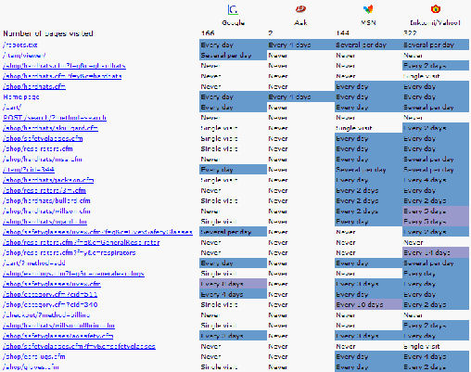The height and width of the screenshot is (372, 471).
Task: Click Ask's "Every 4 days" cell for Home page
Action: [300, 96]
